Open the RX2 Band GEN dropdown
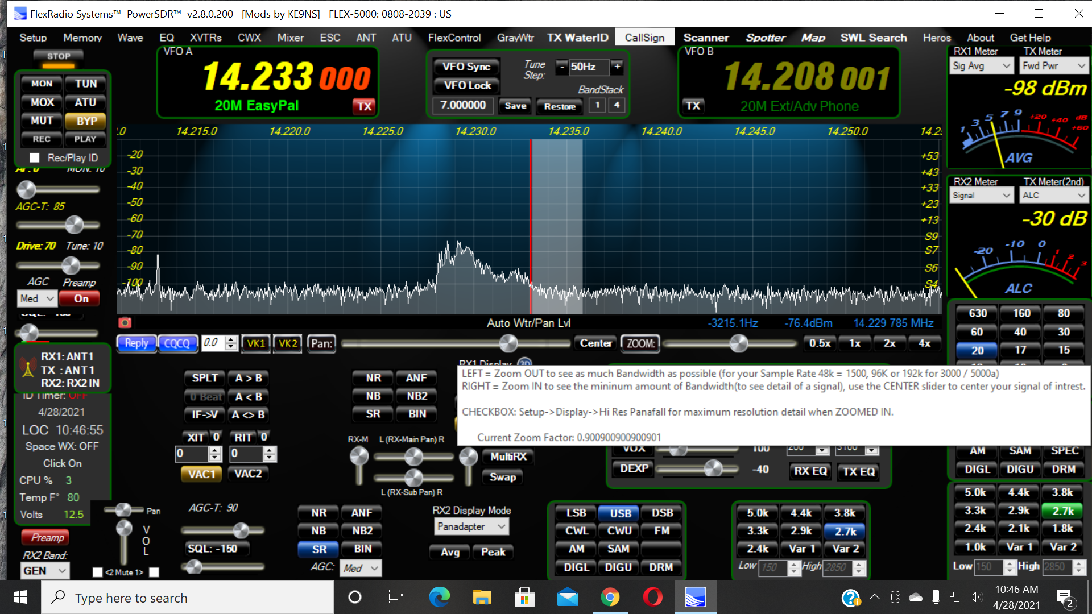 [45, 570]
